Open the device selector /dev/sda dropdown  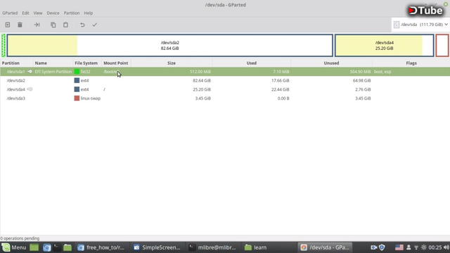[420, 25]
